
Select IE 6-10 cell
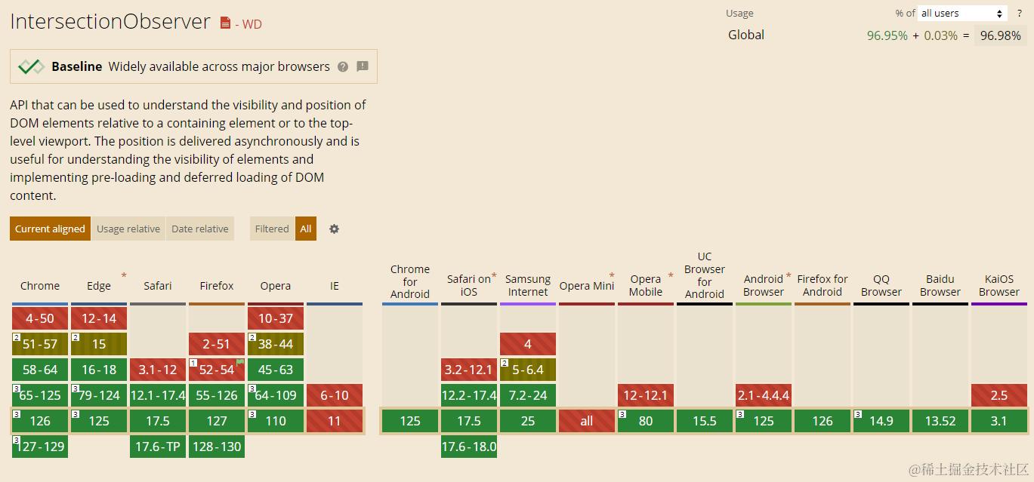tap(335, 395)
